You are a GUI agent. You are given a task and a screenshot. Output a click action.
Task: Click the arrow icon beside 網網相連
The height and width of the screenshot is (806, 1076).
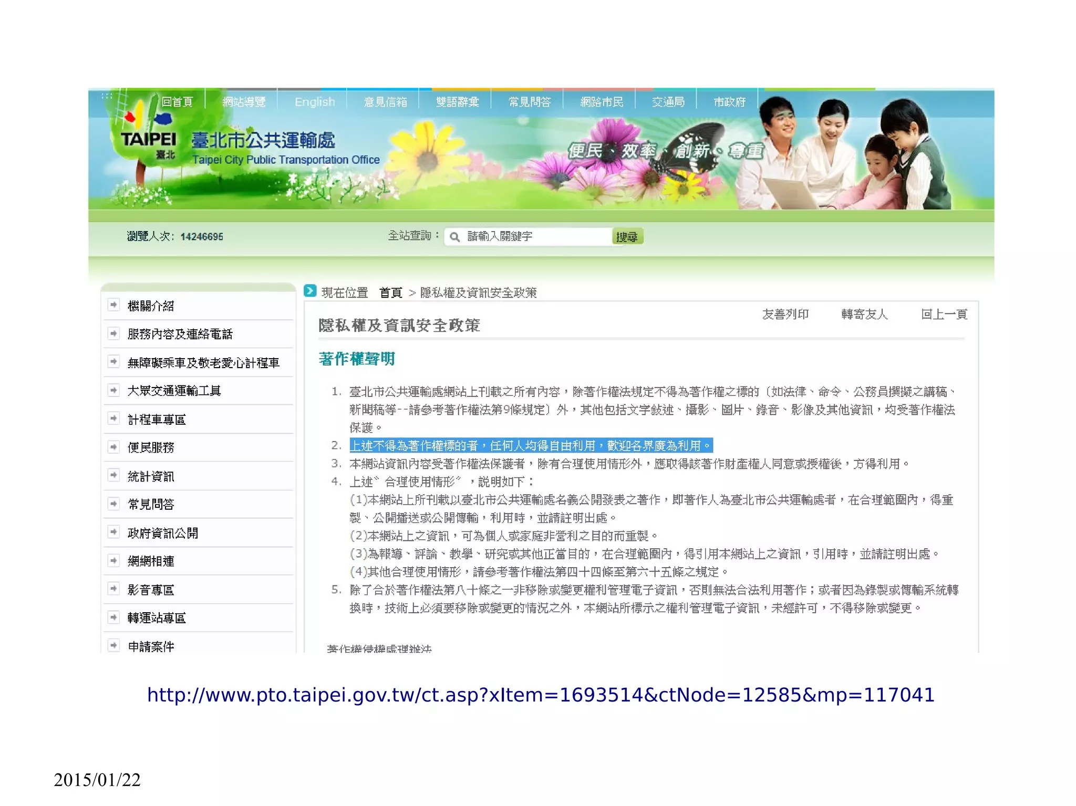coord(113,561)
